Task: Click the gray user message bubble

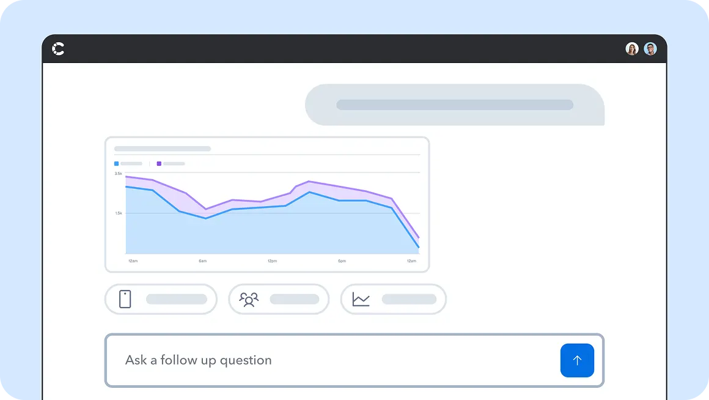Action: (x=455, y=105)
